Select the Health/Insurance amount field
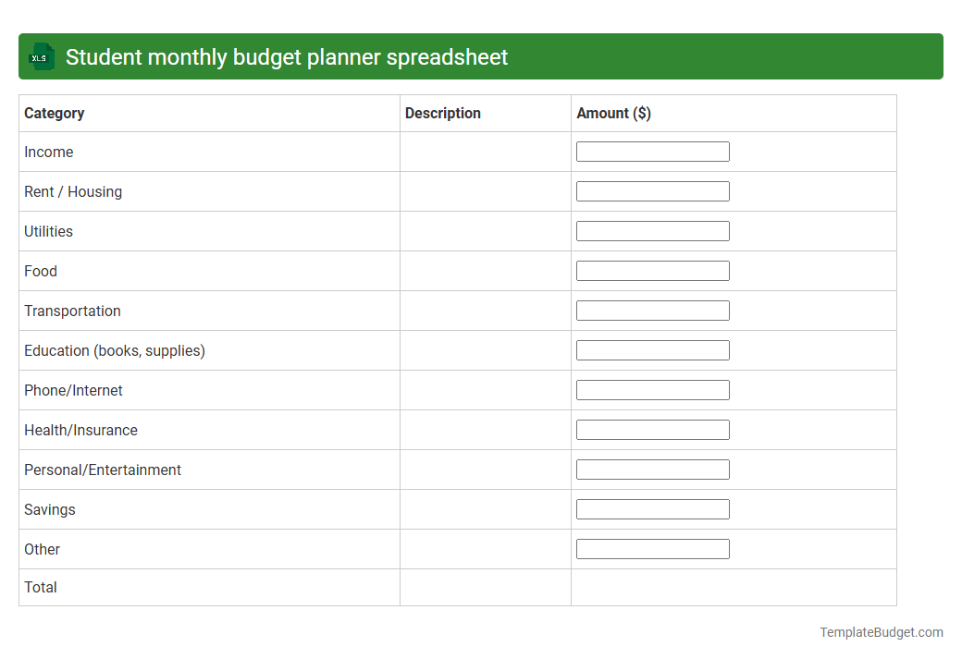Image resolution: width=962 pixels, height=659 pixels. tap(652, 429)
